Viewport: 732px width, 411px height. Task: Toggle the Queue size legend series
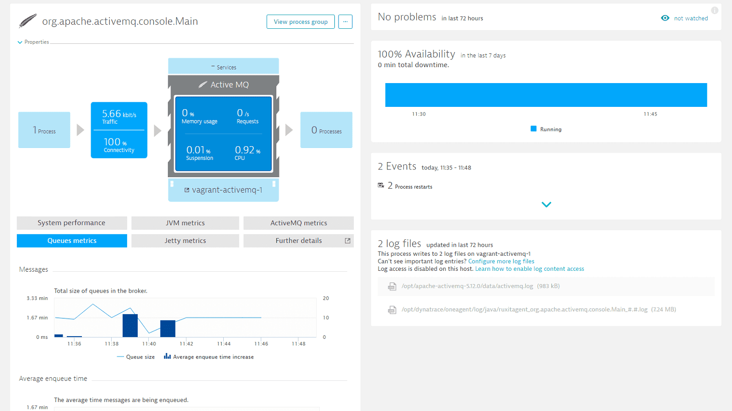tap(136, 357)
